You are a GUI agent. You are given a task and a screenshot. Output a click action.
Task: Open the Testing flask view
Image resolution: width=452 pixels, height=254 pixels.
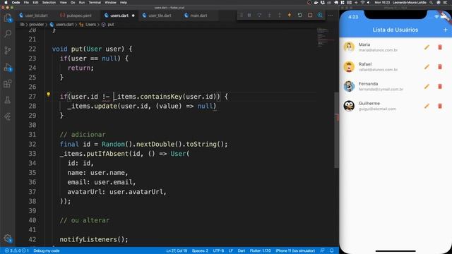point(8,100)
